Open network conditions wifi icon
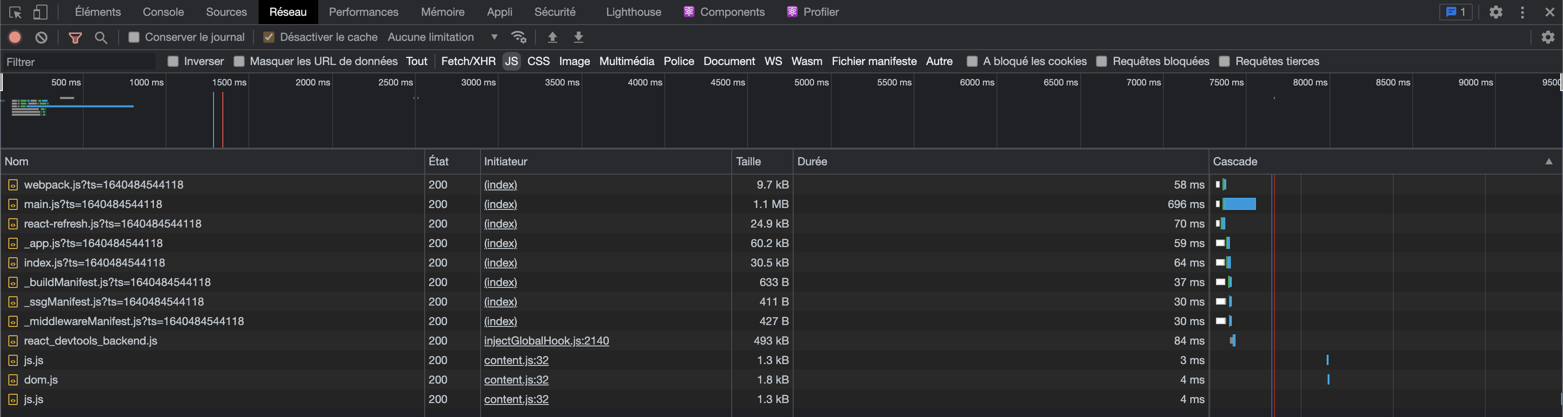The height and width of the screenshot is (417, 1563). point(519,37)
